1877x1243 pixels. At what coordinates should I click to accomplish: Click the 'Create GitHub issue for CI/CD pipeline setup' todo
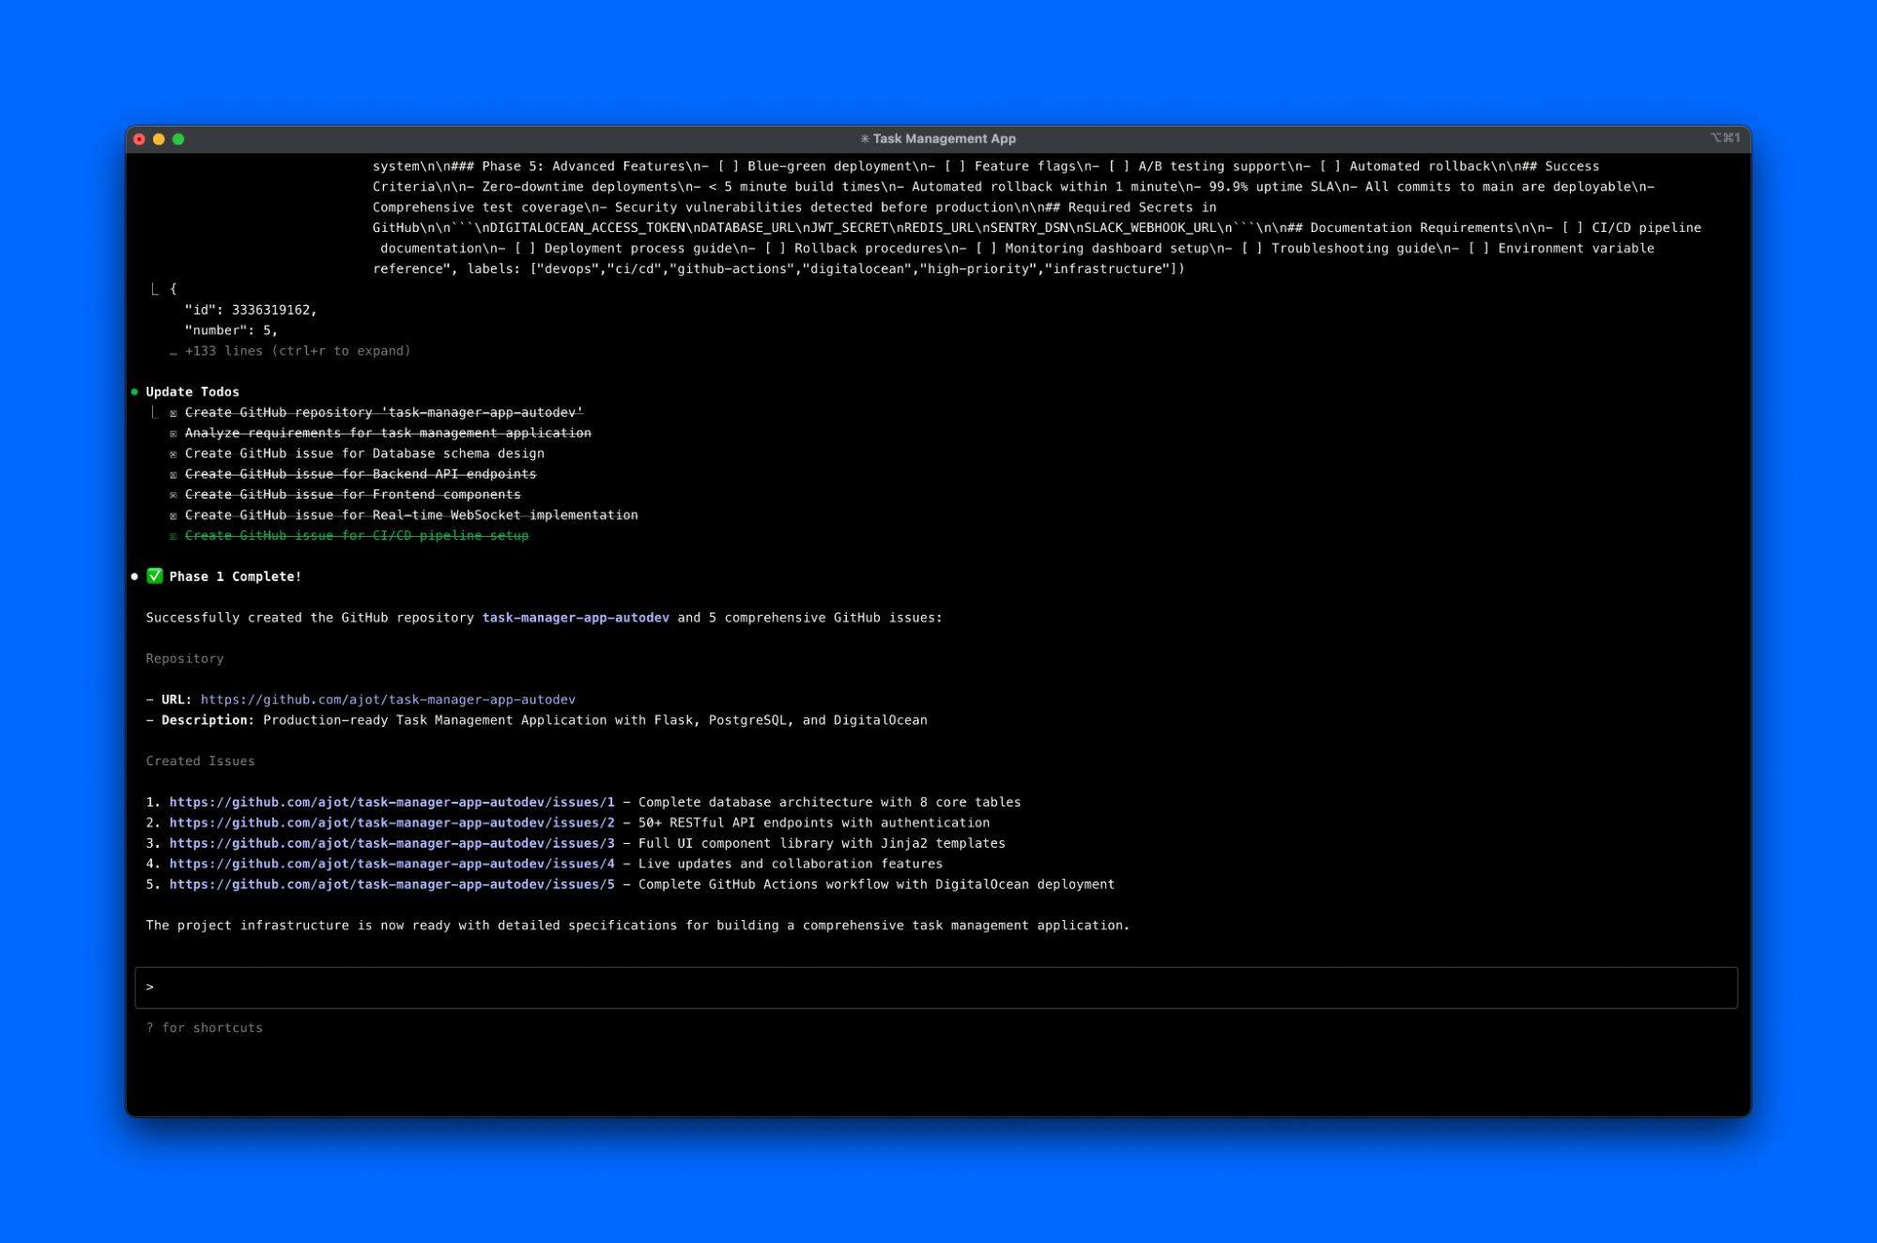point(357,536)
